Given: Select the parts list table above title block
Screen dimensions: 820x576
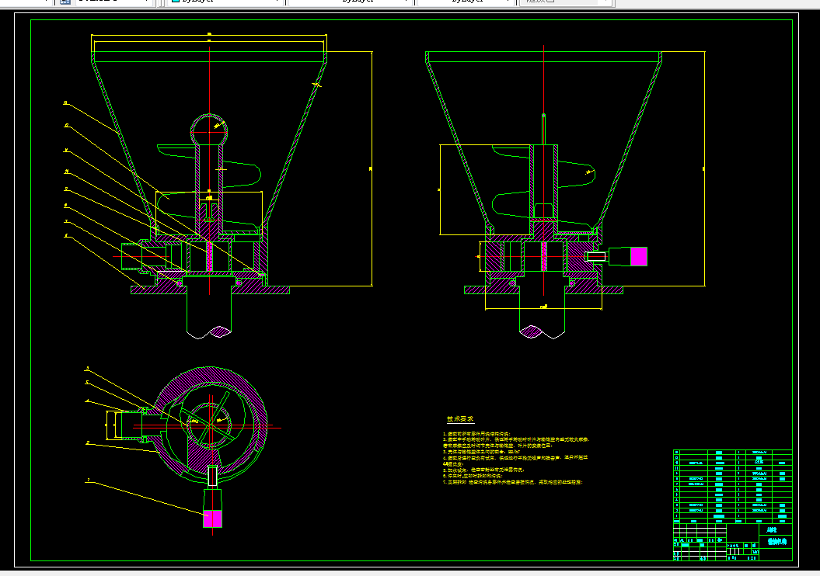Looking at the screenshot, I should click(x=732, y=486).
